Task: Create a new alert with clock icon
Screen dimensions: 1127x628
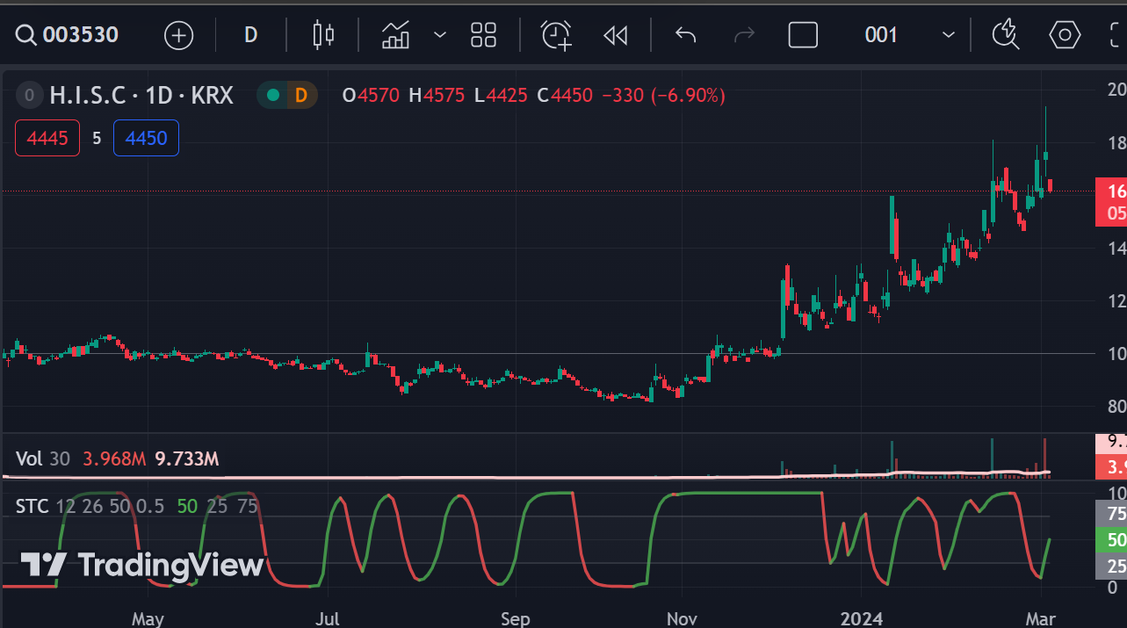Action: (x=557, y=35)
